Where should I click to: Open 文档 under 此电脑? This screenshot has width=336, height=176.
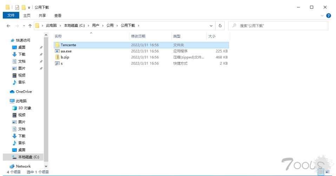click(22, 129)
